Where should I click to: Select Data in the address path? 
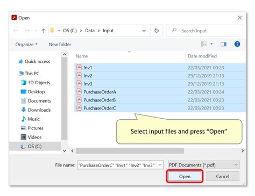click(x=90, y=31)
